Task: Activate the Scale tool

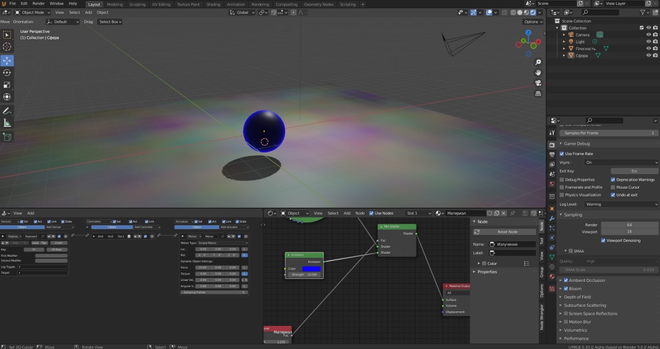Action: pos(7,85)
